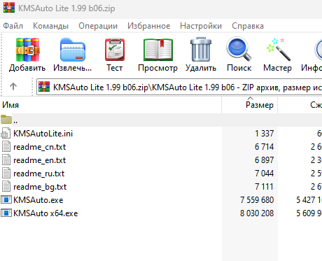Click the size value 7 111
Screen dimensions: 322x261
[x=264, y=187]
